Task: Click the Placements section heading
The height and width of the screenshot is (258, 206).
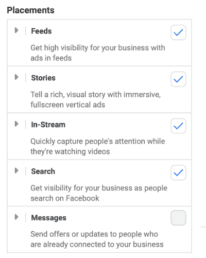Action: coord(31,10)
